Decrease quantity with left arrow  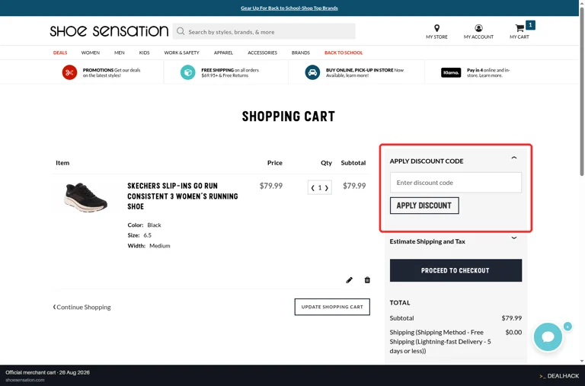pos(312,188)
